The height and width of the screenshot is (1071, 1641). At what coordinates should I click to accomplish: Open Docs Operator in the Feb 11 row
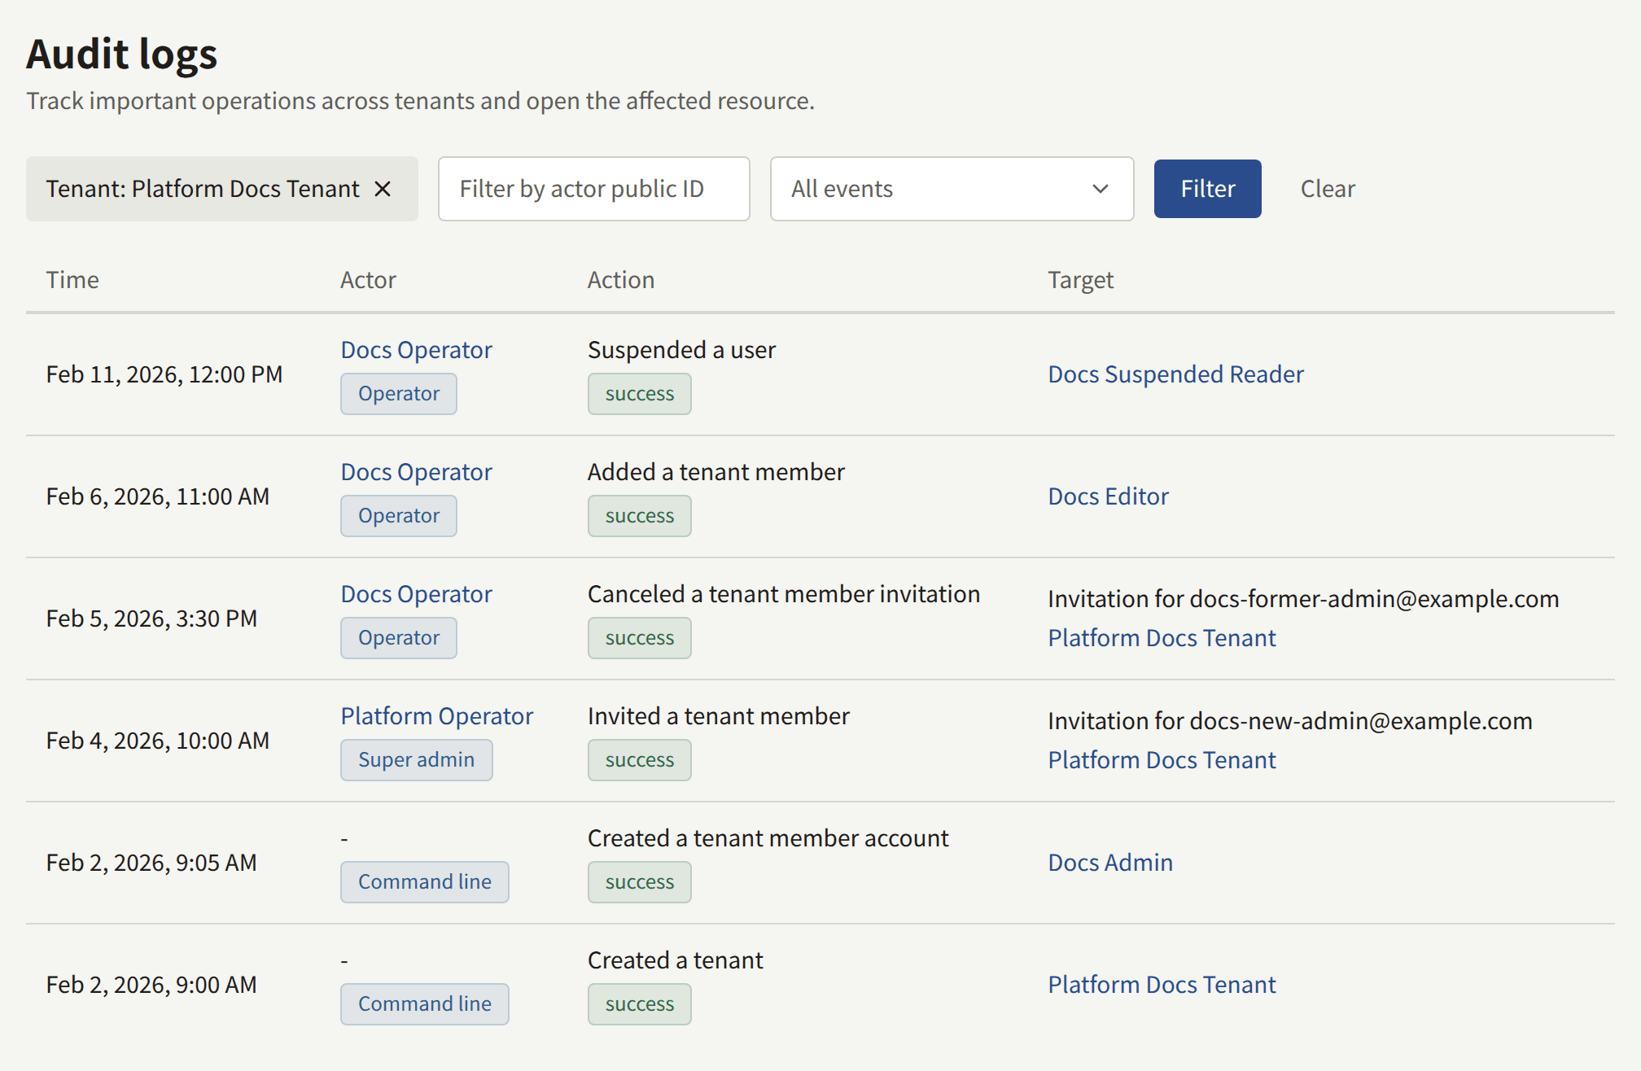coord(416,350)
